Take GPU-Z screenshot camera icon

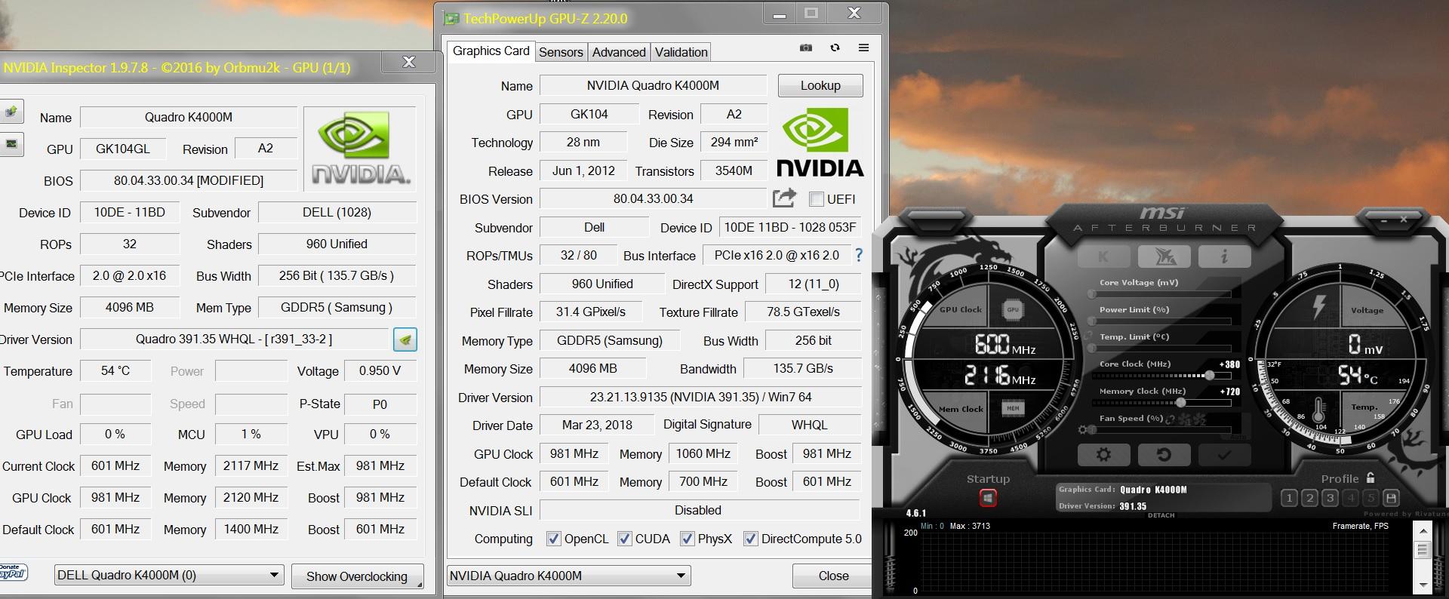[806, 48]
